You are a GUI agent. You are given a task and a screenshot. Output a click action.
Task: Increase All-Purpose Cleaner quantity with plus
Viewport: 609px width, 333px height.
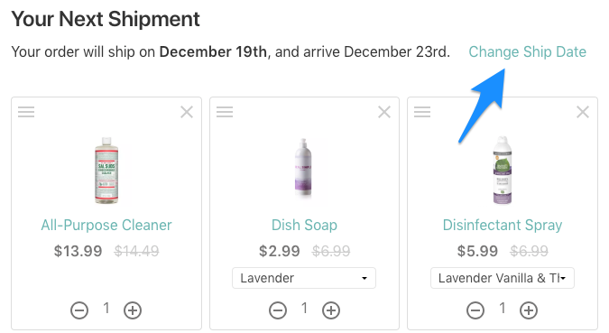(x=133, y=310)
